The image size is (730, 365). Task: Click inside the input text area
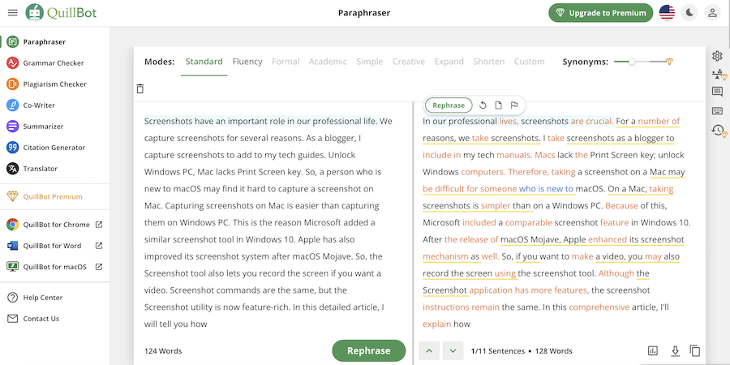[273, 222]
